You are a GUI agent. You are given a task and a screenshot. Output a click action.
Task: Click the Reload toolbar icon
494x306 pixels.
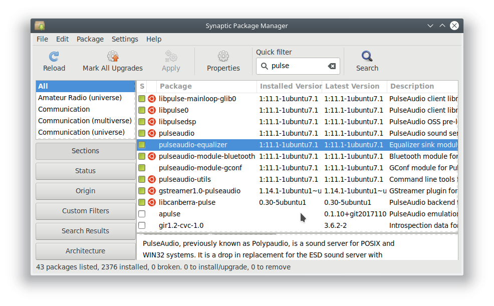54,57
